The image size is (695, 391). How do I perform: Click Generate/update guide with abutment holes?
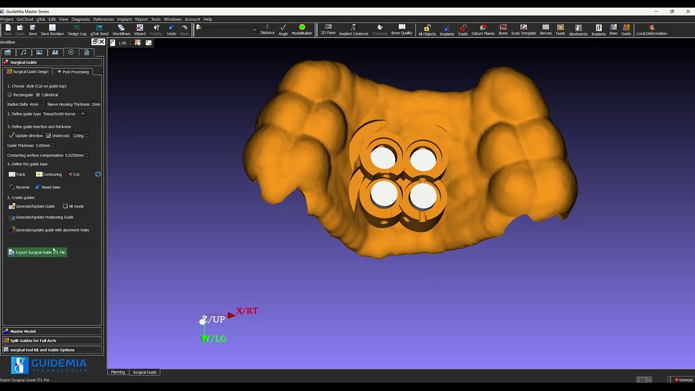tap(49, 230)
